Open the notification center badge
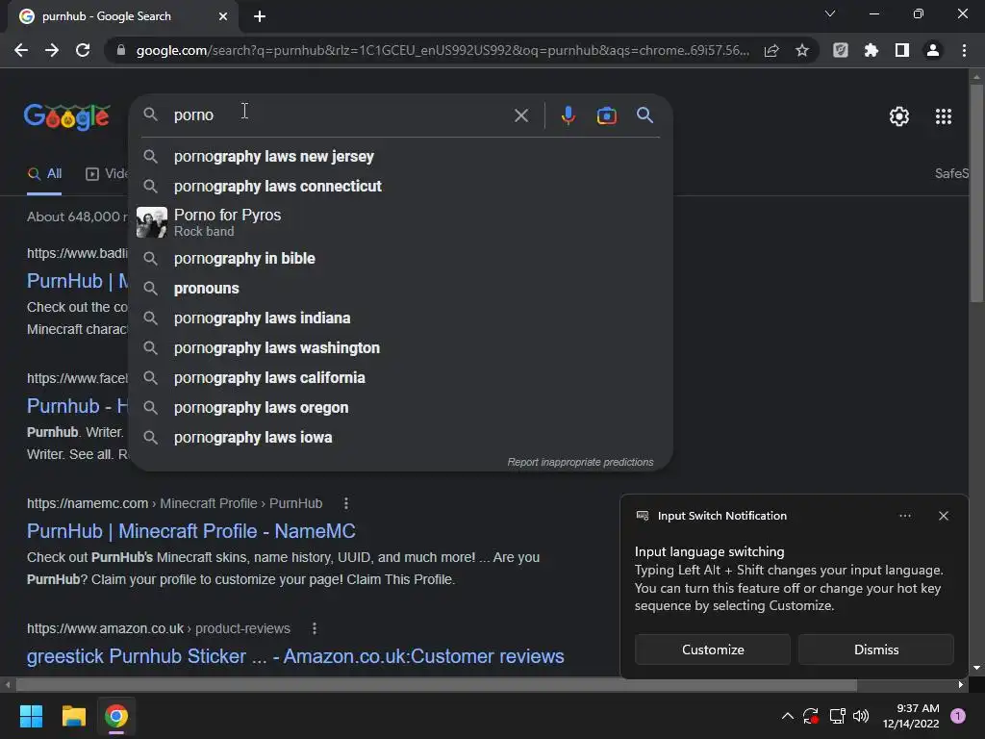 click(x=958, y=716)
